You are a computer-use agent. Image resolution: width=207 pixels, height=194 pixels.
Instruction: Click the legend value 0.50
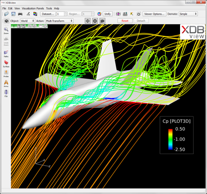pos(180,129)
